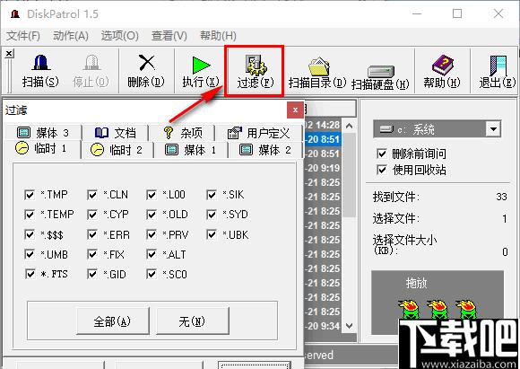Toggle the *.ALT checkbox
The height and width of the screenshot is (369, 520).
click(152, 254)
